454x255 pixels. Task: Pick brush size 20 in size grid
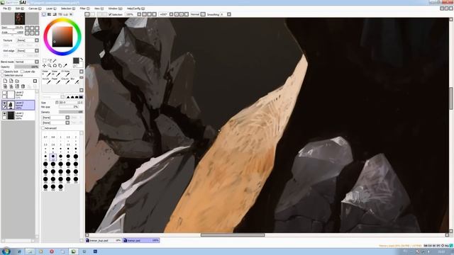click(76, 157)
